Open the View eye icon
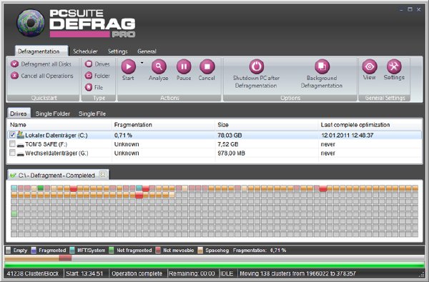Screen dimensions: 429x282 pyautogui.click(x=370, y=66)
